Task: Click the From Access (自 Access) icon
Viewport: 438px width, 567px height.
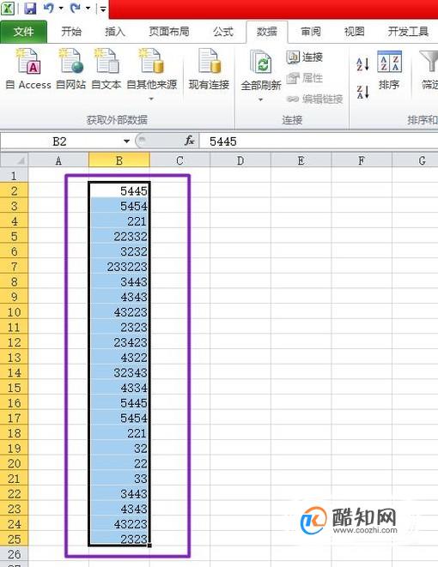Action: point(28,62)
